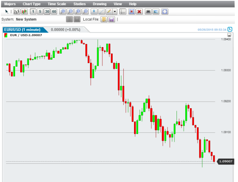Screen dimensions: 238x182
Task: Click the New System name label
Action: coord(26,19)
